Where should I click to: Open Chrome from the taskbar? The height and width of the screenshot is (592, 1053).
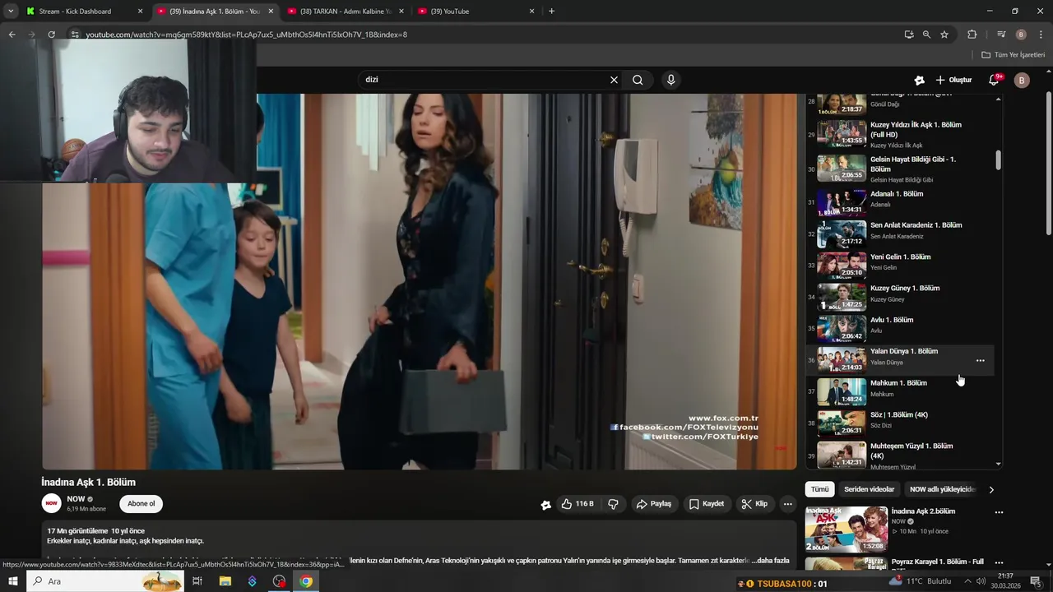click(306, 581)
